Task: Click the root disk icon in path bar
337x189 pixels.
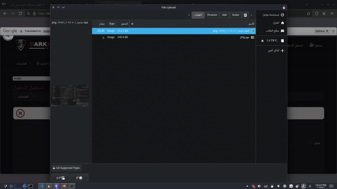Action: [x=245, y=15]
